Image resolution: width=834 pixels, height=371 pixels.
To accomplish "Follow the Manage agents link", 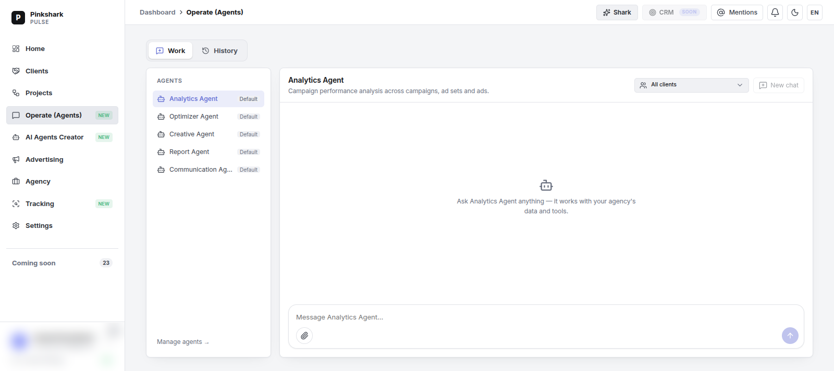I will (183, 342).
